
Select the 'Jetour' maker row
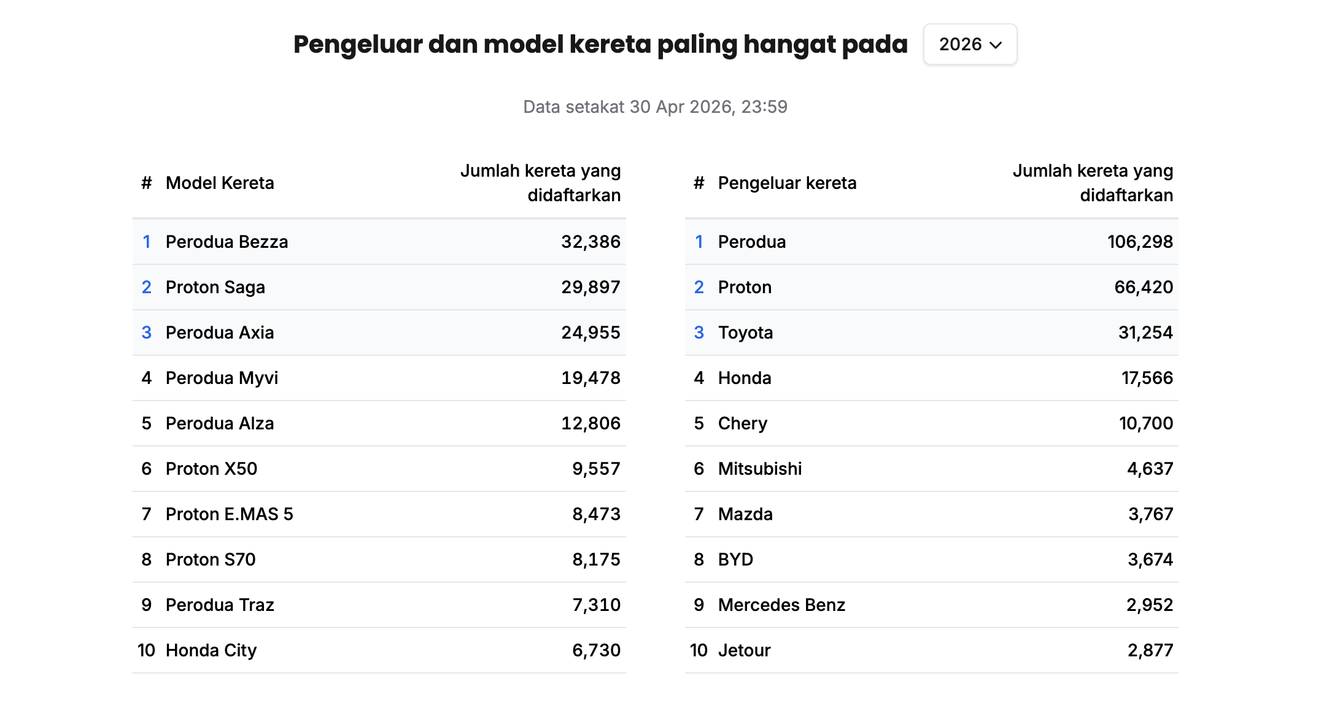click(932, 650)
